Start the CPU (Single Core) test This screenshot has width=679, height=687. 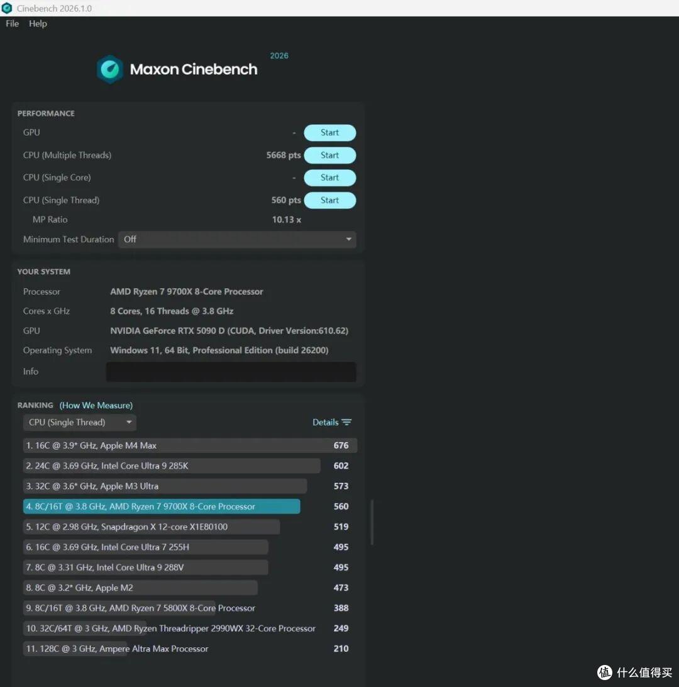click(329, 177)
